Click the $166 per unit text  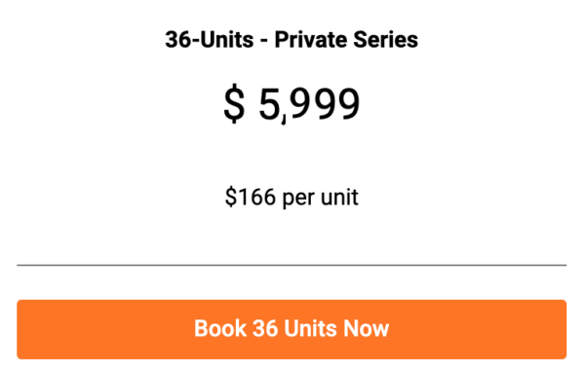click(x=292, y=197)
